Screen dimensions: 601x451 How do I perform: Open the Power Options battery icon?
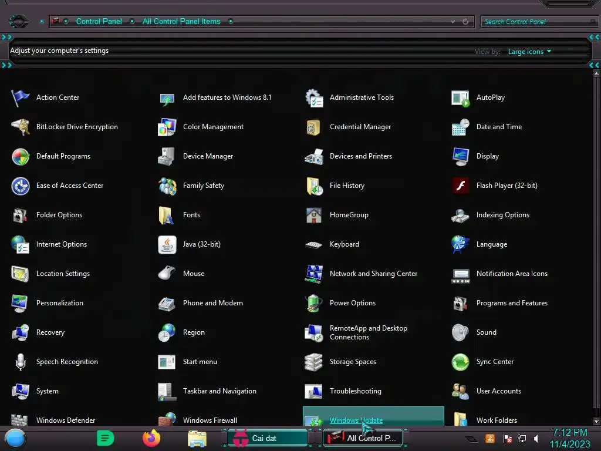click(x=314, y=304)
